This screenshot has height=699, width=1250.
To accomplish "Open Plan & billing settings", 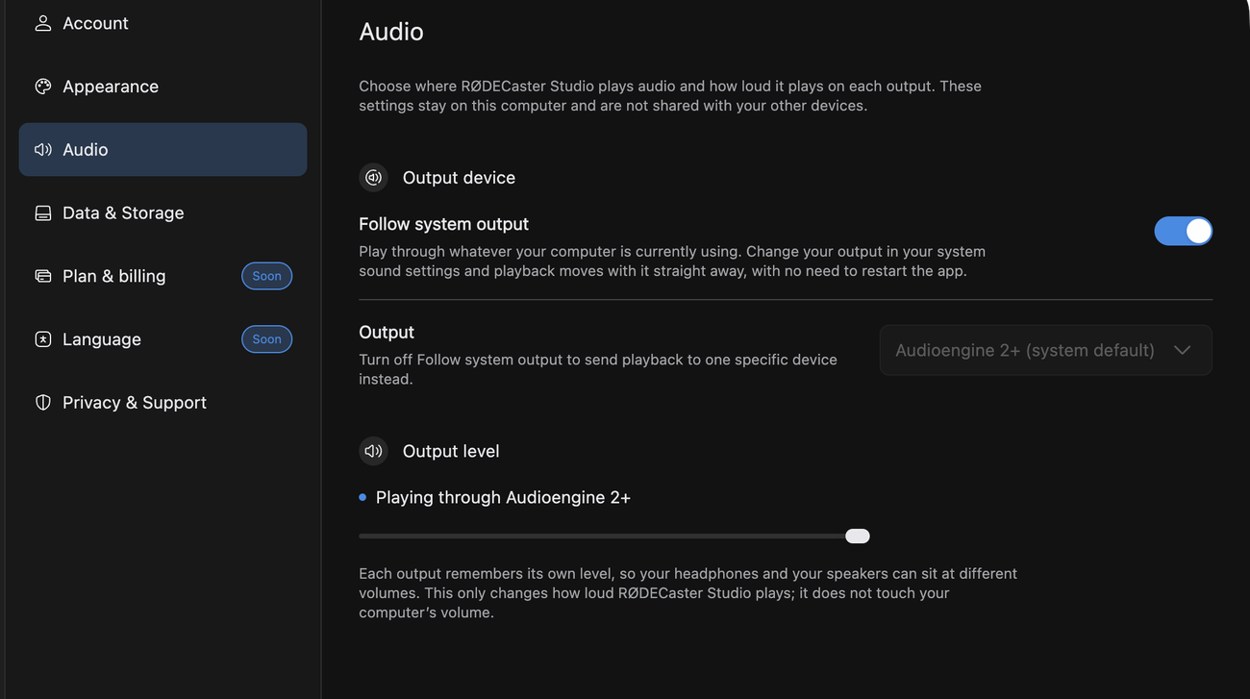I will [162, 276].
